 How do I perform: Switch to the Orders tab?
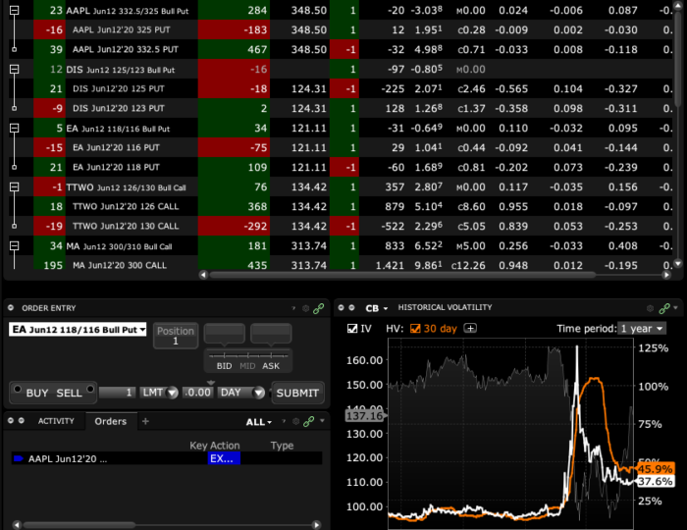pos(110,421)
